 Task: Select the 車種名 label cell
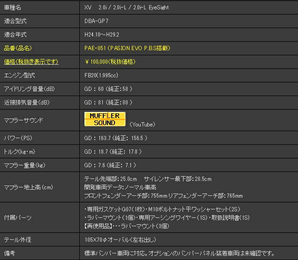[13, 7]
